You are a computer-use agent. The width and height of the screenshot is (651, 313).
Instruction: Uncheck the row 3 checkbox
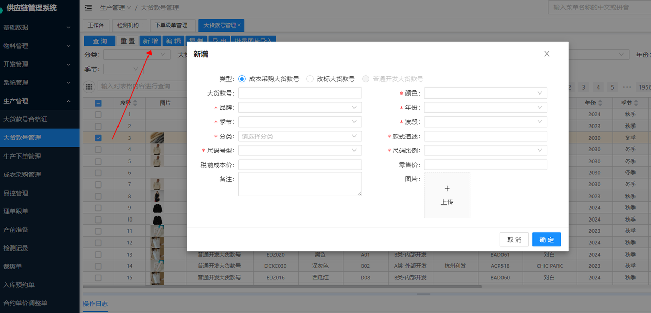point(98,138)
